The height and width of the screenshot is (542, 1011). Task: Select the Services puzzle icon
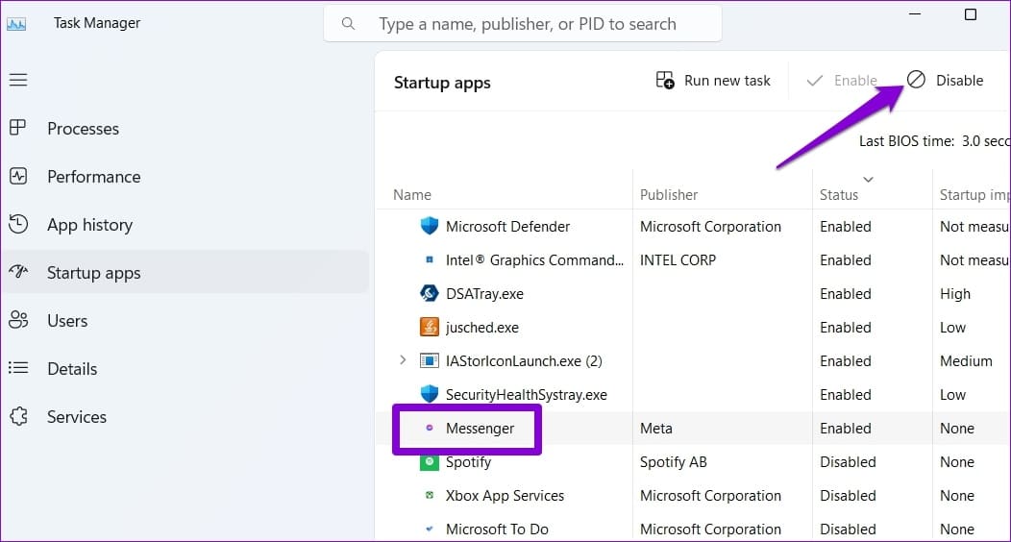[x=18, y=416]
